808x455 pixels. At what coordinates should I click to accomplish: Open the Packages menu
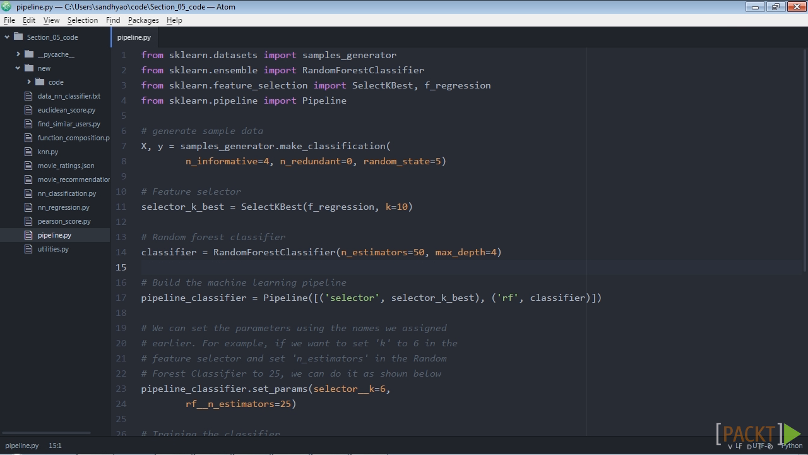143,20
